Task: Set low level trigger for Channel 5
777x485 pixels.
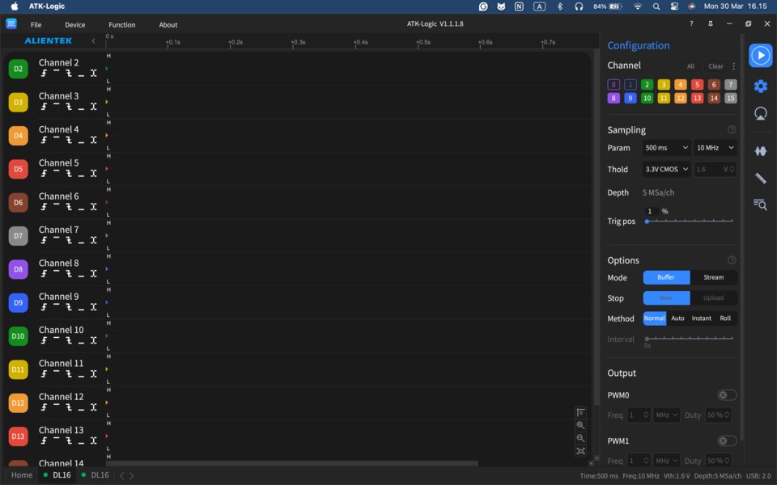Action: (81, 175)
